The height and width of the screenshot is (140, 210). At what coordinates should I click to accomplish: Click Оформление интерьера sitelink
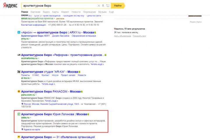point(84,36)
